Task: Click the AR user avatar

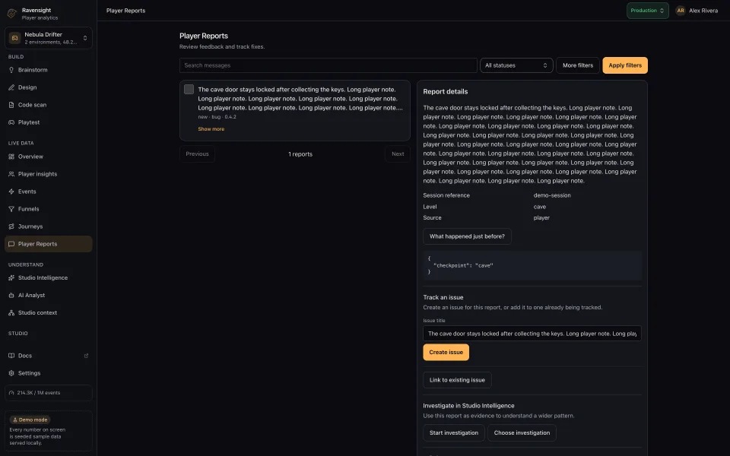Action: click(680, 11)
